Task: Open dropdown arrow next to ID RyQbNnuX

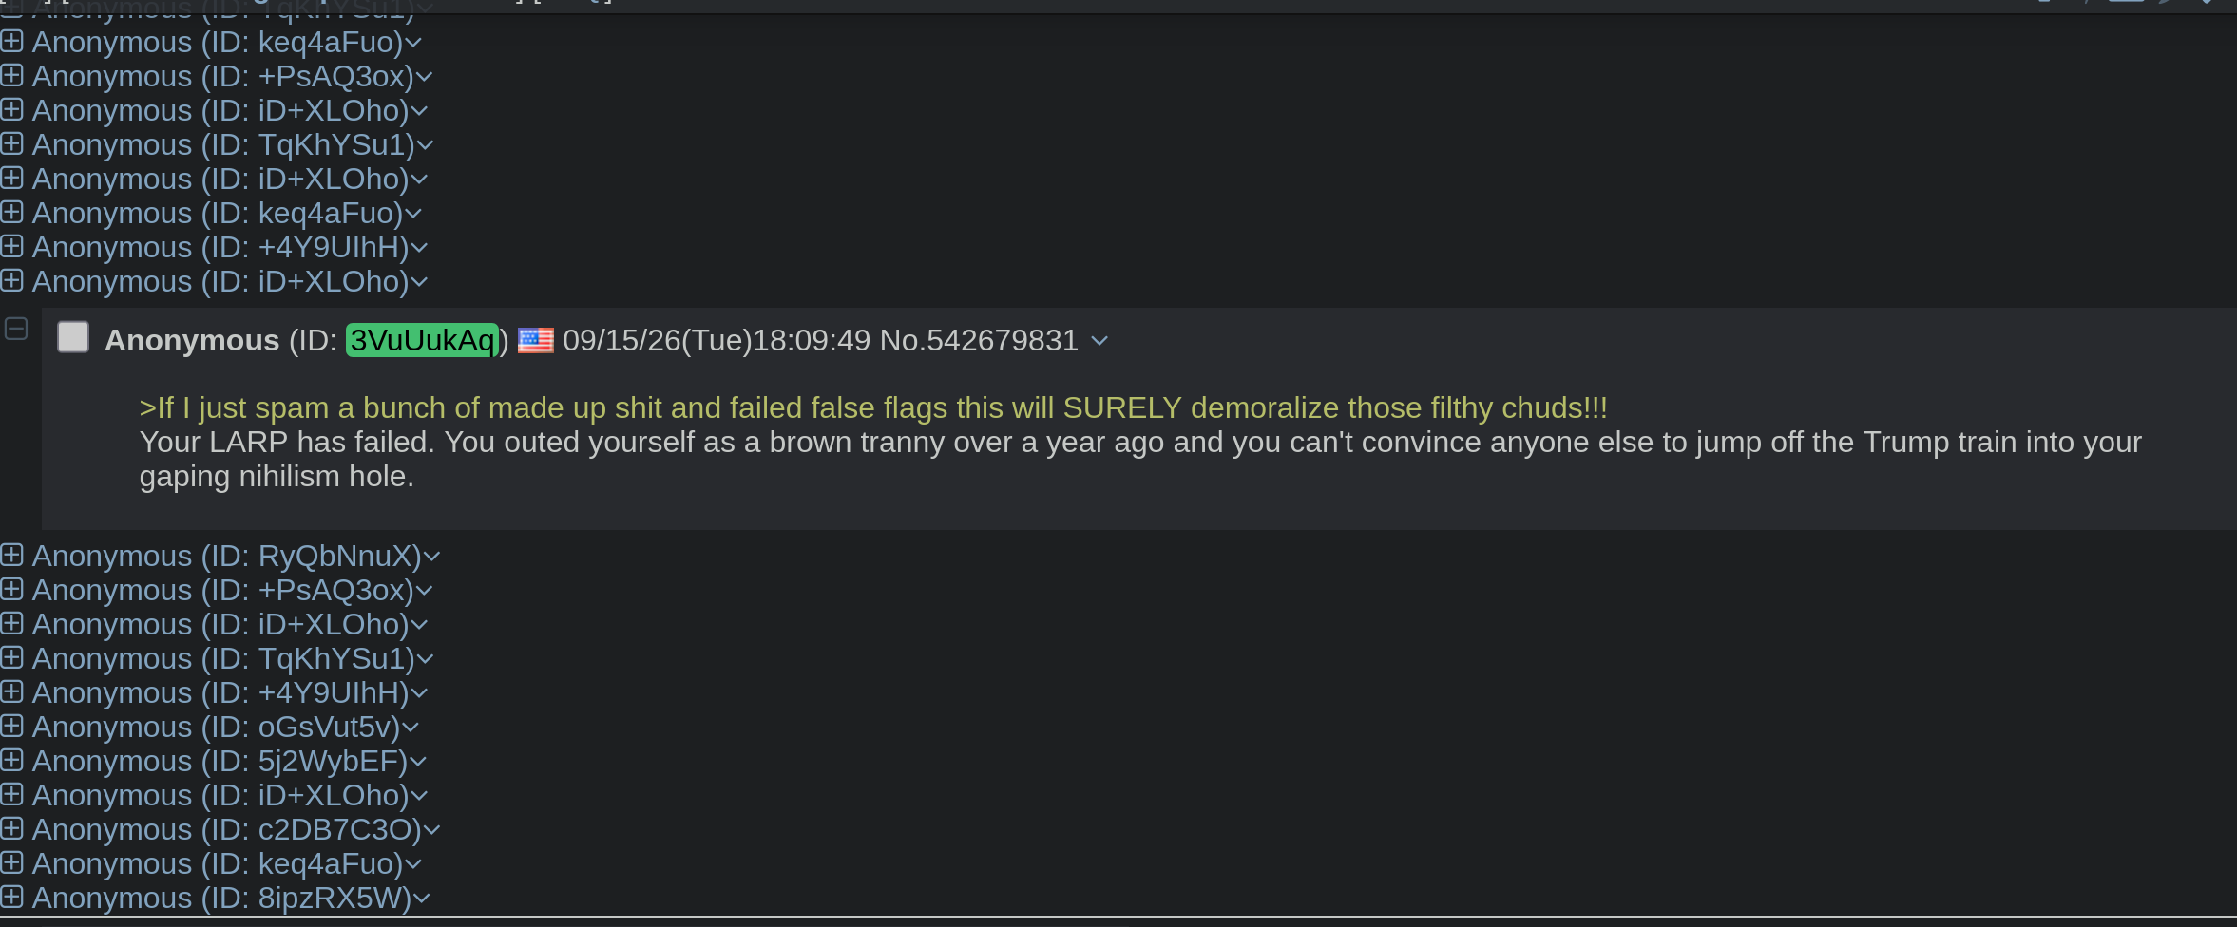Action: [x=431, y=557]
